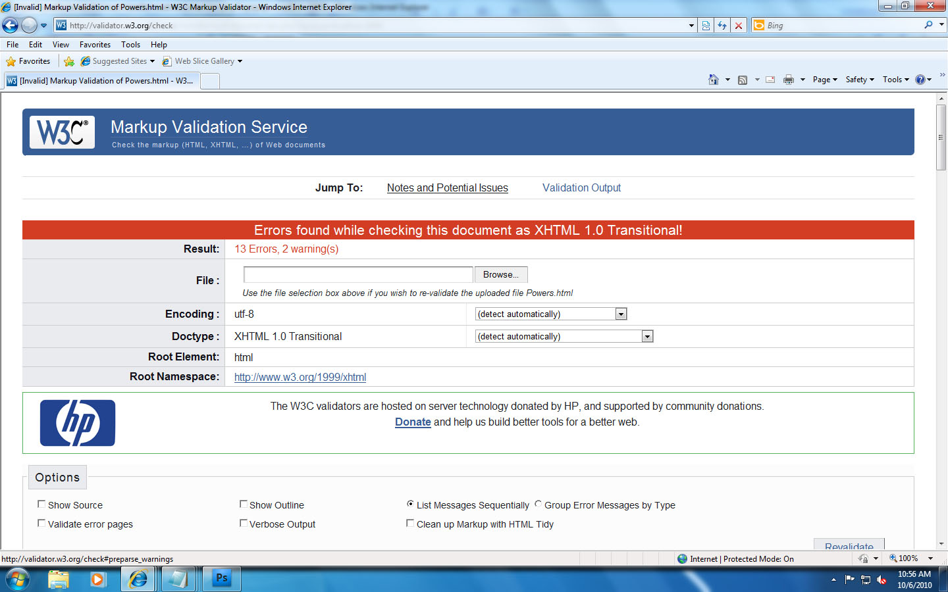Open the Home page icon
948x592 pixels.
point(713,80)
